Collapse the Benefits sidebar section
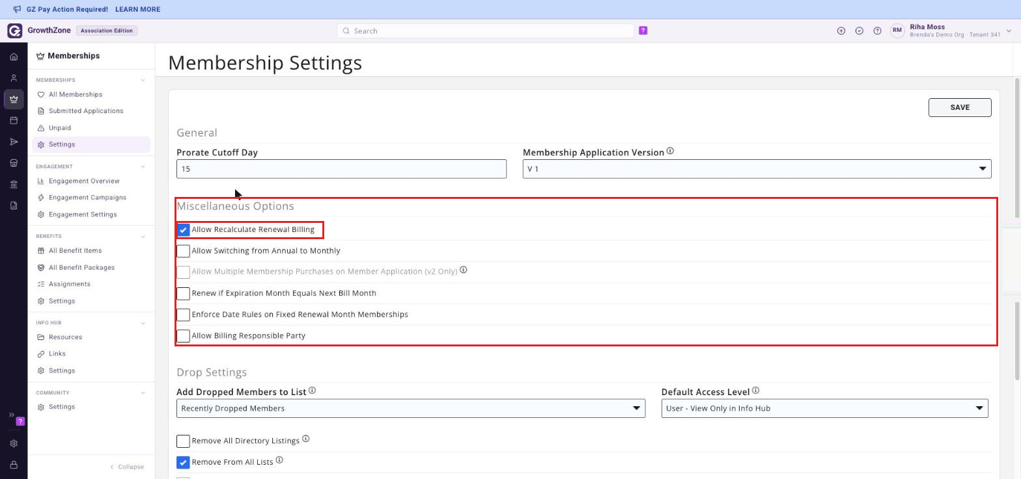1021x479 pixels. (143, 237)
